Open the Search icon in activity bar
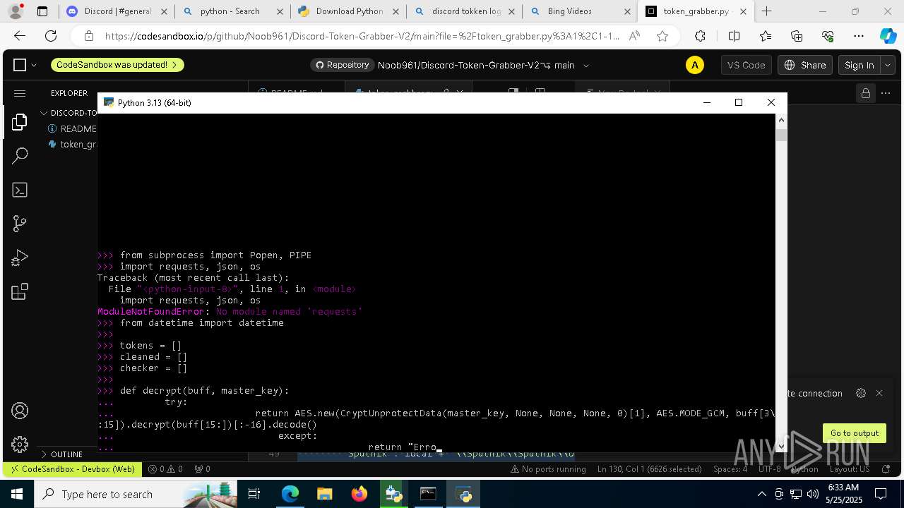Viewport: 904px width, 508px height. click(20, 156)
